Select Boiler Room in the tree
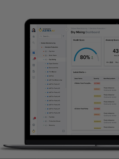This screenshot has width=119, height=159. coord(53,56)
